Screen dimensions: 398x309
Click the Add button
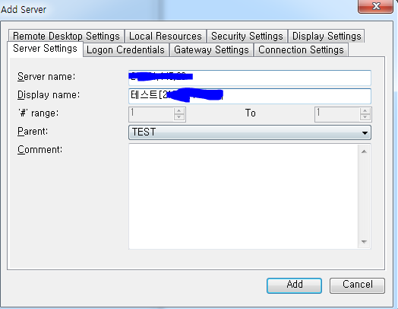tap(294, 285)
